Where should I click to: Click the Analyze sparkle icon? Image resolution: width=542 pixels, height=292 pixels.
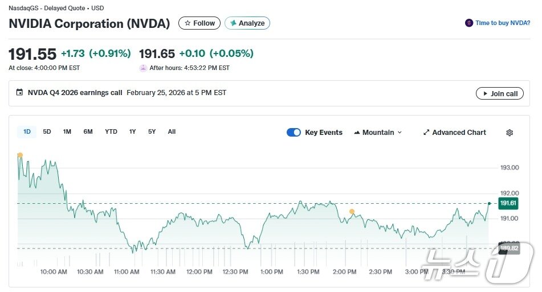pos(233,23)
